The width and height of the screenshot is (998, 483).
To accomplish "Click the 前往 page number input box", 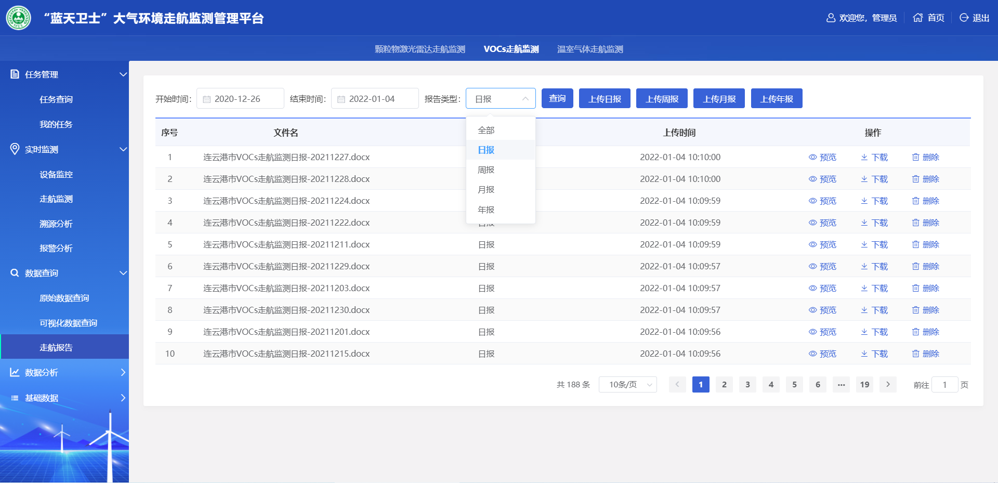I will click(x=944, y=385).
